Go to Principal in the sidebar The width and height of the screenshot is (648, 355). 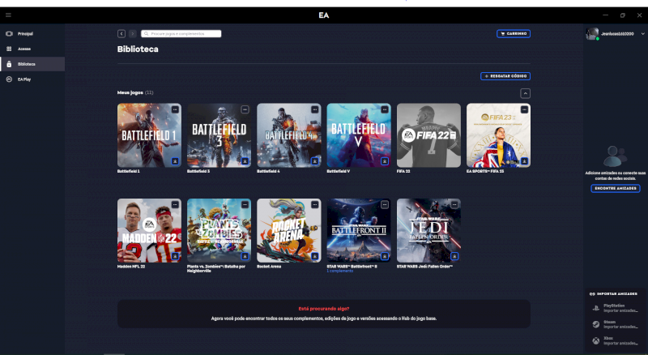25,34
